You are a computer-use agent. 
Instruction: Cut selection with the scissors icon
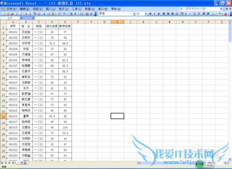[44, 14]
